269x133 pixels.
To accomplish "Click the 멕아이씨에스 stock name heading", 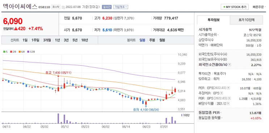I will coord(20,6).
